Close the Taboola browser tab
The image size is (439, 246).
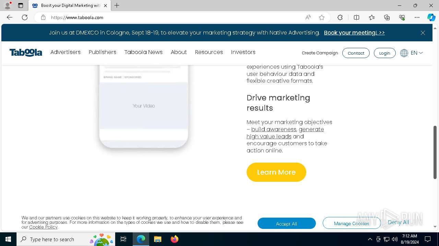point(105,5)
